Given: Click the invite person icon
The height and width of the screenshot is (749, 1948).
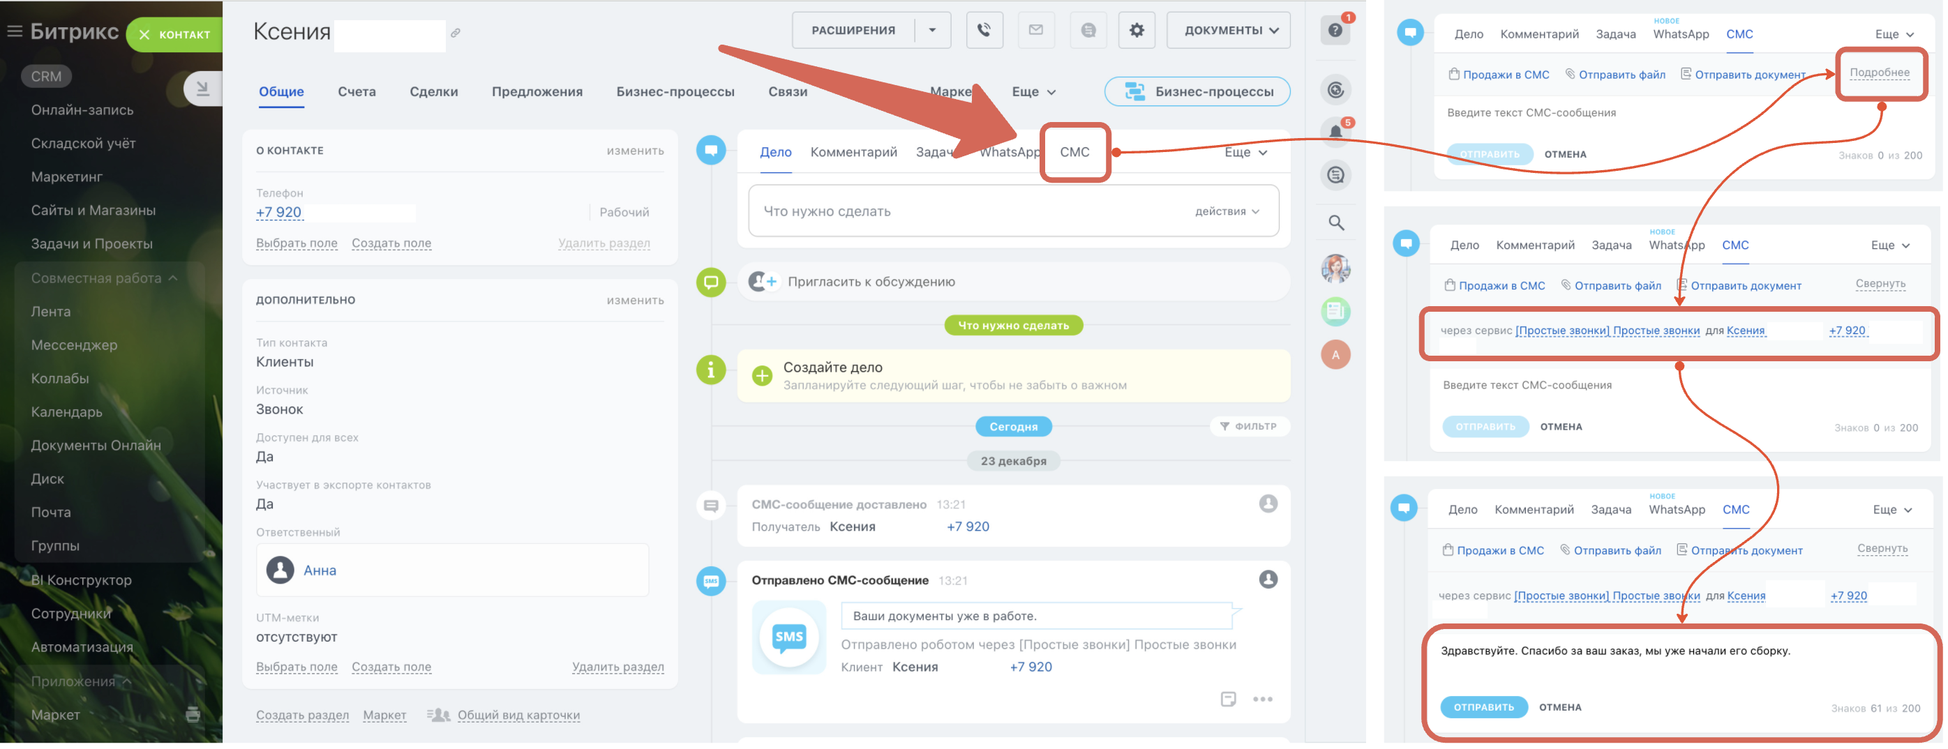Looking at the screenshot, I should (763, 282).
